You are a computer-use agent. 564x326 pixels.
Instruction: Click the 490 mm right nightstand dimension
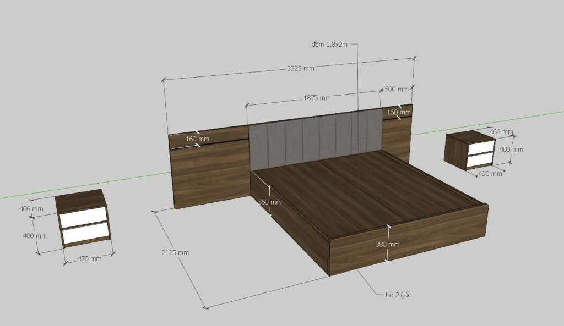click(x=489, y=174)
